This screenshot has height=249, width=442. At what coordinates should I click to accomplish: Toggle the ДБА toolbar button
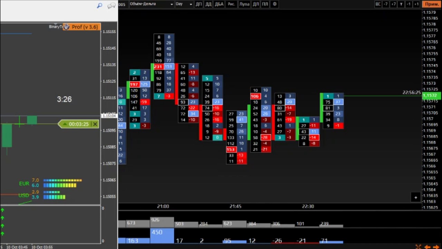click(x=219, y=4)
